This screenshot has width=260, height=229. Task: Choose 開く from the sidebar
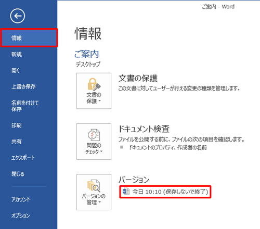pos(16,70)
